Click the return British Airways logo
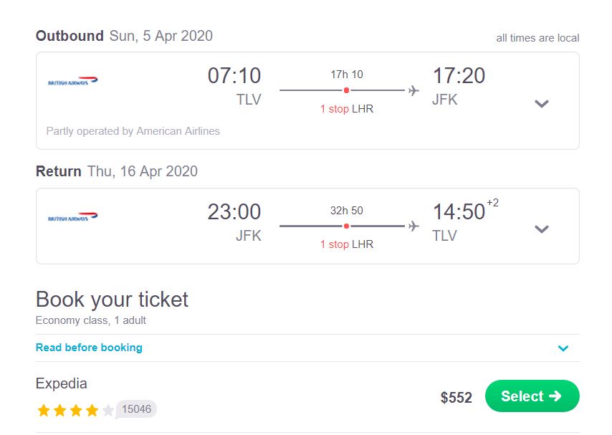The height and width of the screenshot is (435, 612). tap(72, 217)
